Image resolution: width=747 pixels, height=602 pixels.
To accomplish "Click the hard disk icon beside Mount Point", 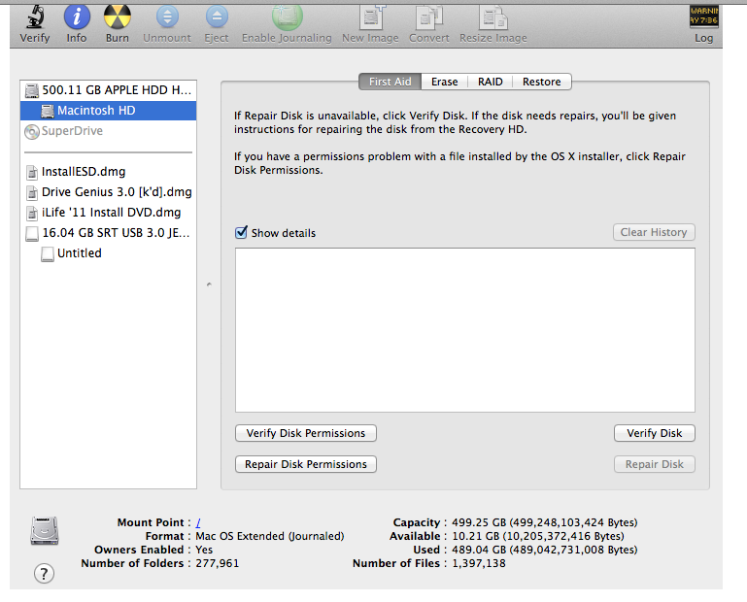I will (x=45, y=530).
